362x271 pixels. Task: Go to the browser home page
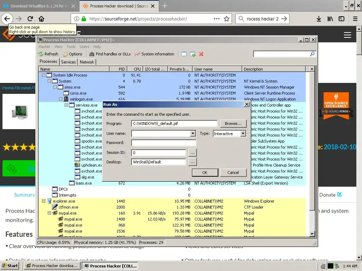(x=41, y=19)
